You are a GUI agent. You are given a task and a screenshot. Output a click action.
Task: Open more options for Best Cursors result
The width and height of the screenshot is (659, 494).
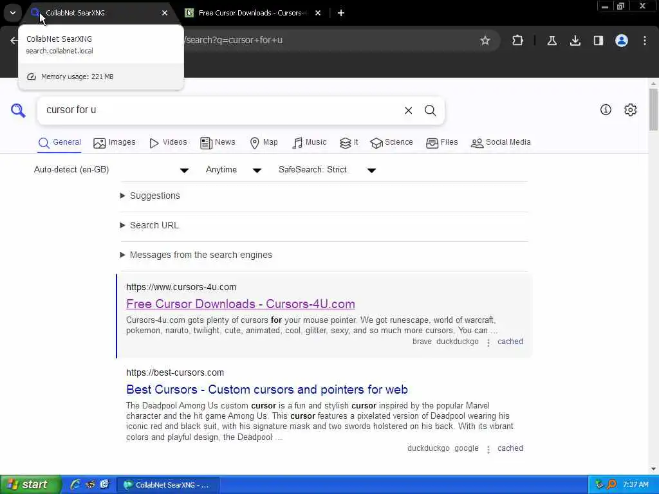(x=488, y=449)
